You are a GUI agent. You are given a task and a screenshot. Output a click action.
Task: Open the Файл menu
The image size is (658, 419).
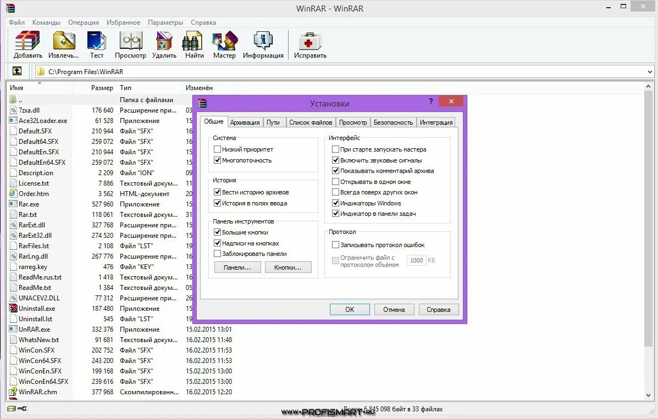[x=17, y=22]
